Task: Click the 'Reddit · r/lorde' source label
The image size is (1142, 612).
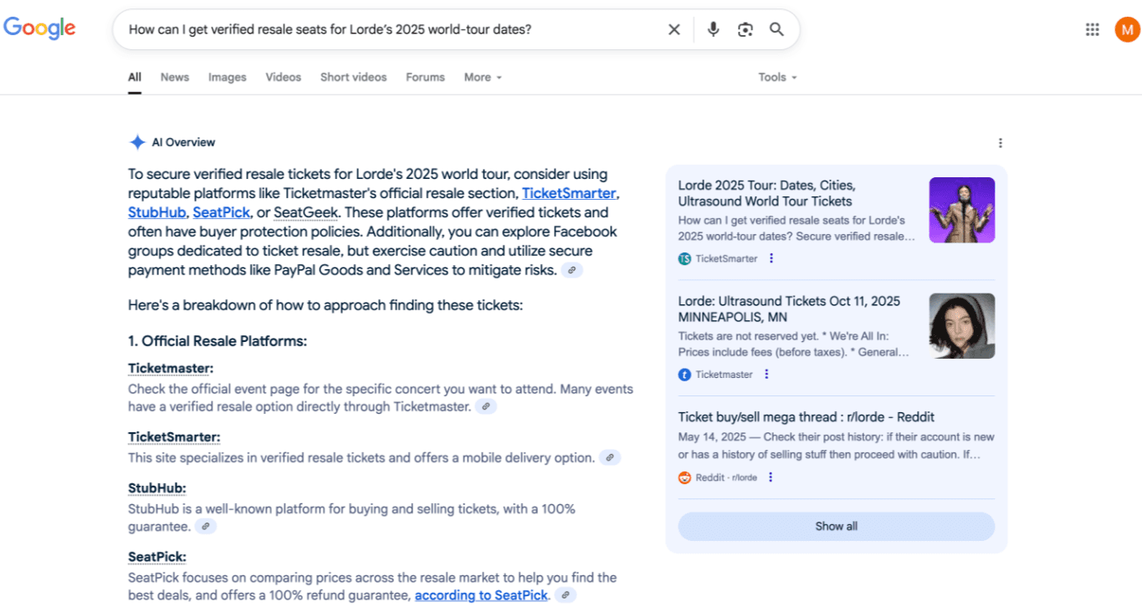Action: pos(726,477)
